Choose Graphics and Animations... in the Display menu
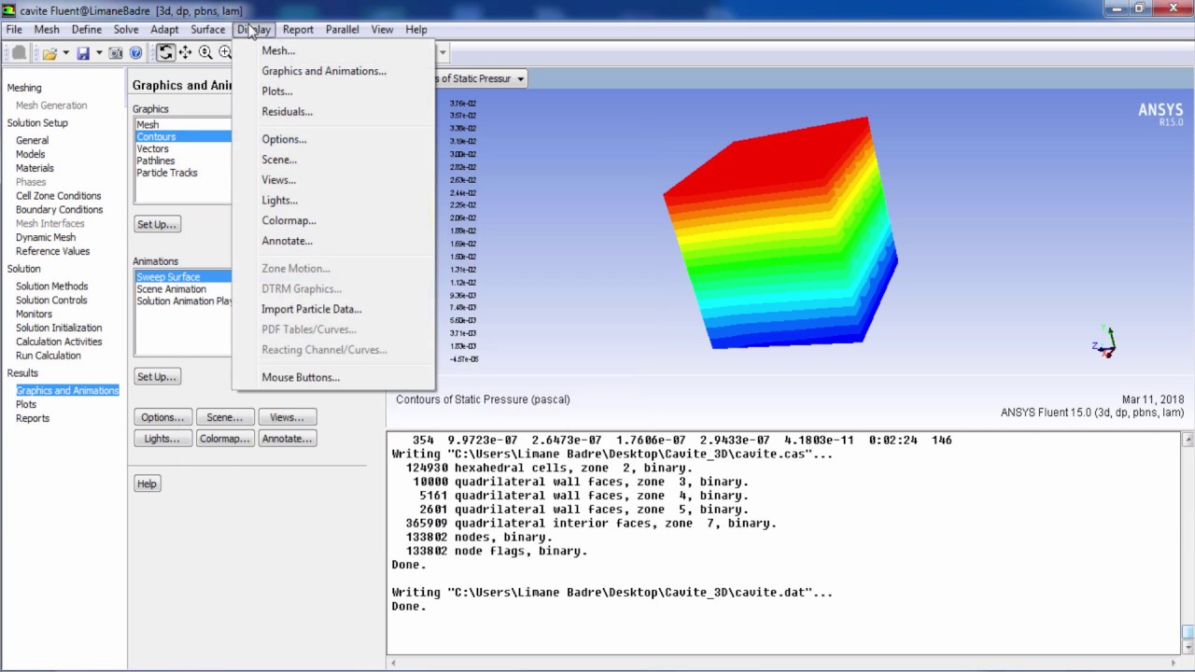The height and width of the screenshot is (672, 1195). pos(323,71)
